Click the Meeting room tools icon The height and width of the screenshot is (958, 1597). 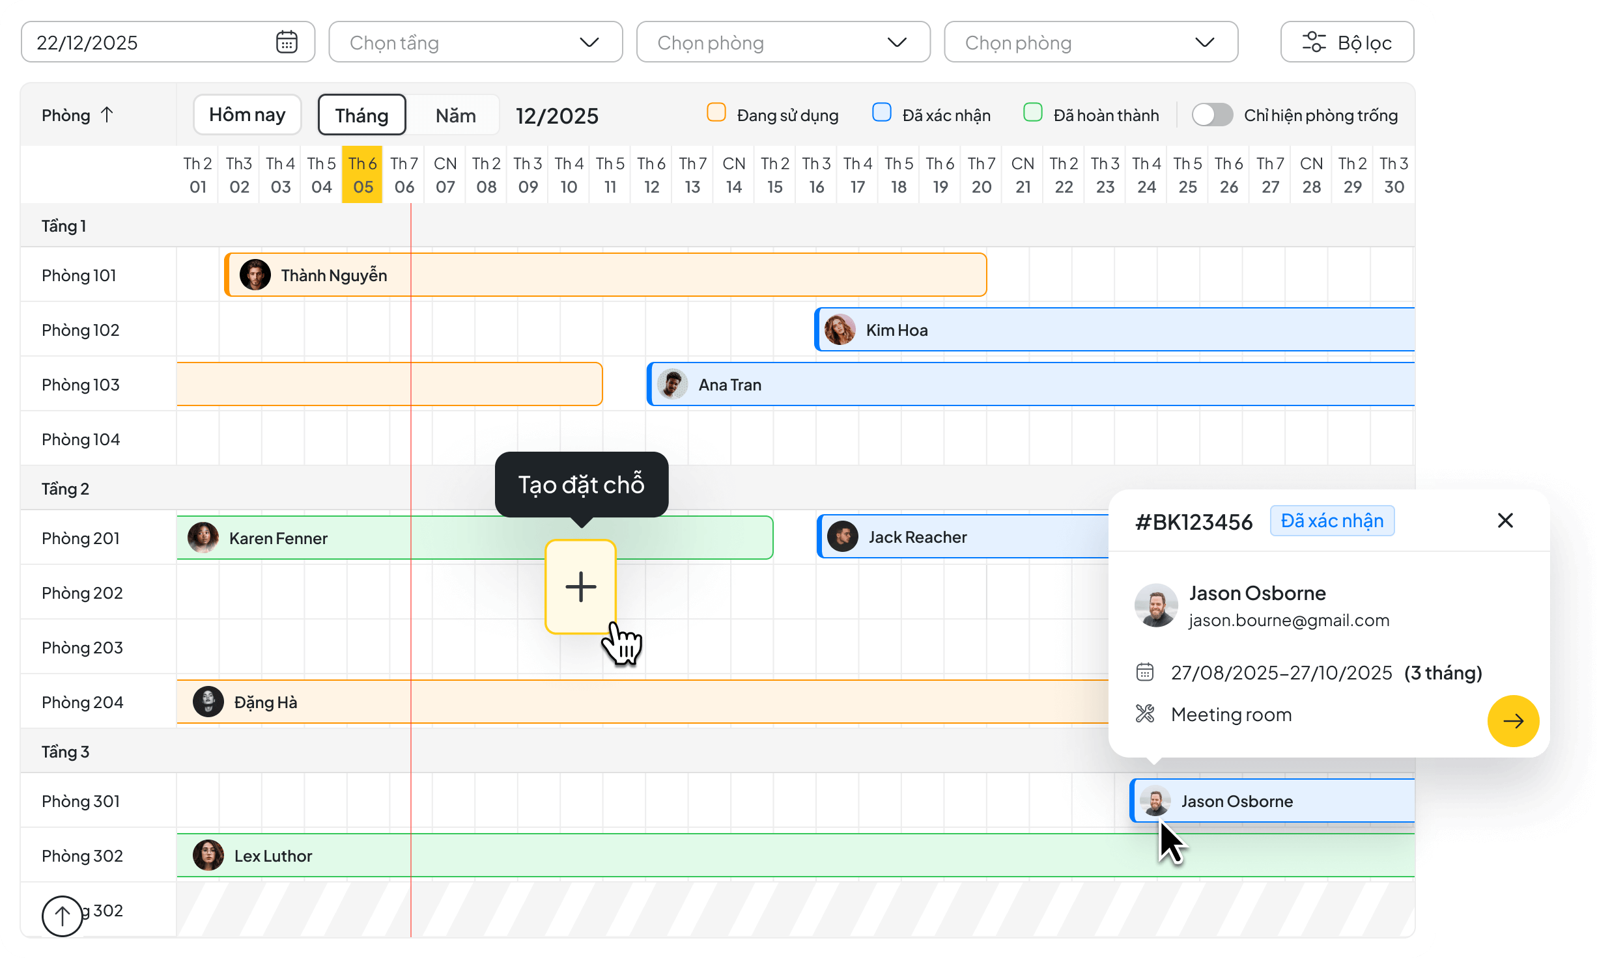point(1144,713)
